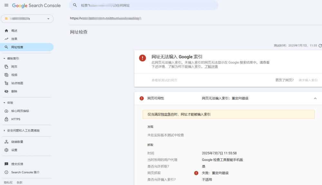Open 概述 overview home icon
The image size is (322, 185).
click(x=6, y=31)
